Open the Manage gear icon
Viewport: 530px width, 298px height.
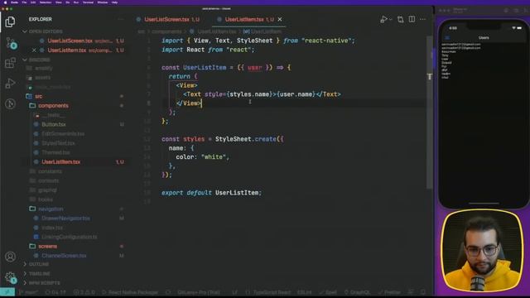[11, 277]
